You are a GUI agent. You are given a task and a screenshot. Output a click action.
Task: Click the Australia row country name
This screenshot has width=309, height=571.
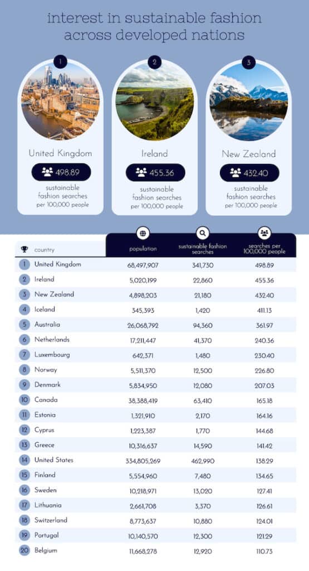47,324
